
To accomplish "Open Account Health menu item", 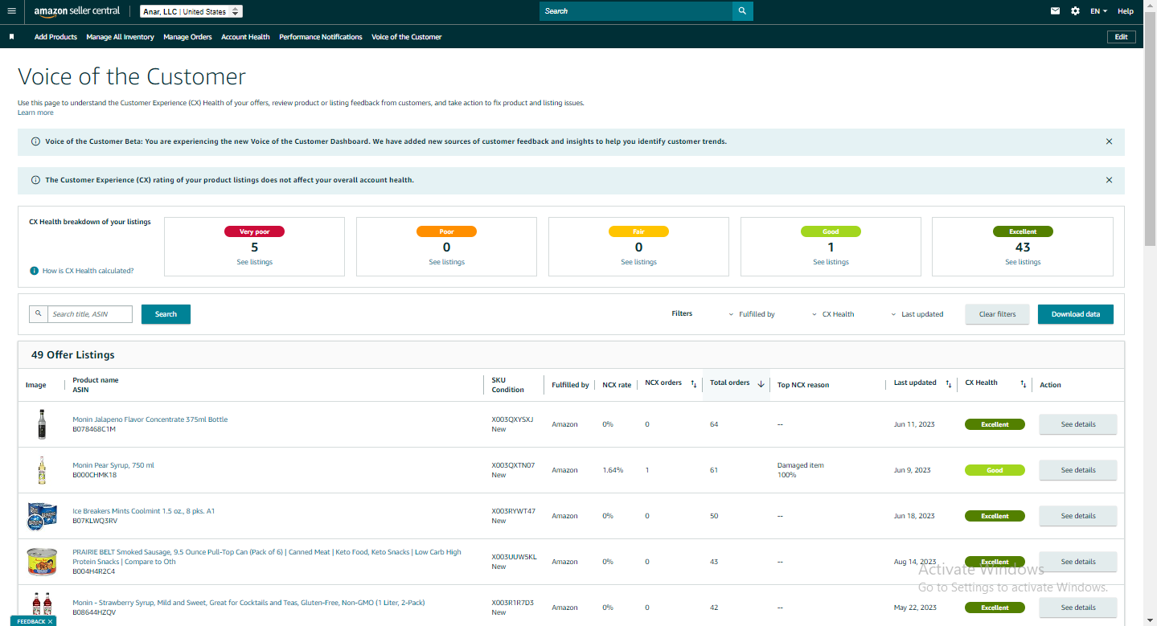I will point(245,37).
